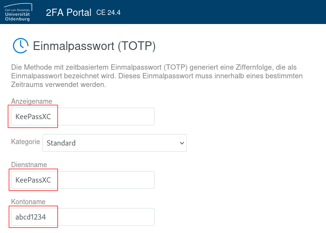Open the Kategorie dropdown showing Standard
This screenshot has height=233, width=326.
114,143
